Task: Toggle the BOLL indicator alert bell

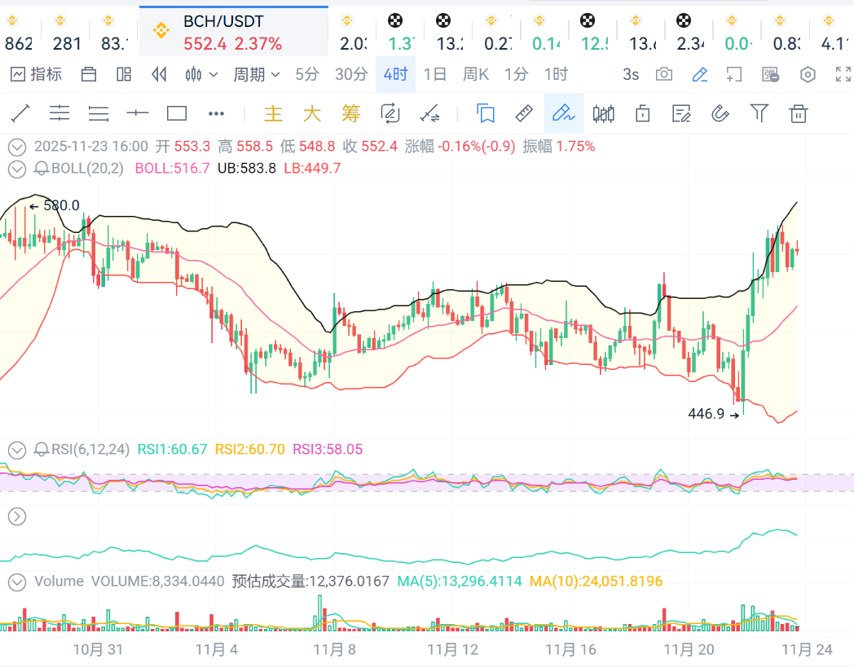Action: pyautogui.click(x=41, y=169)
